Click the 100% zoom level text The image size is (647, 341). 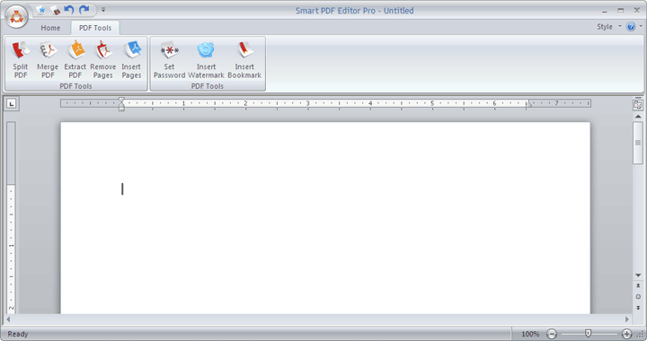(530, 334)
